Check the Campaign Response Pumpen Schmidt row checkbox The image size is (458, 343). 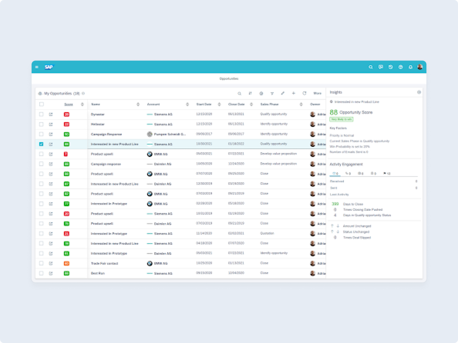point(41,134)
